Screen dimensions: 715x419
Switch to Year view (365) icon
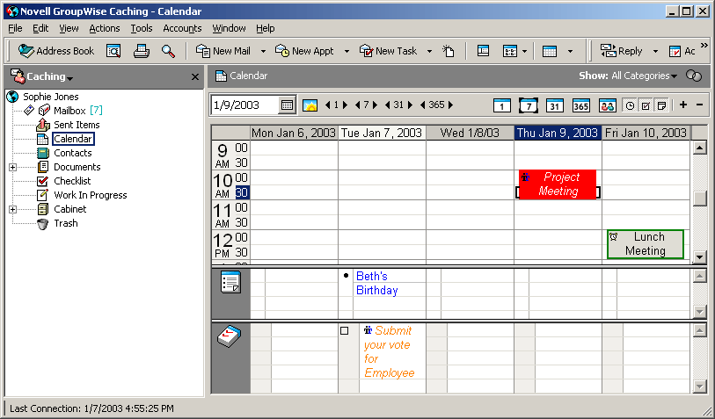point(581,105)
